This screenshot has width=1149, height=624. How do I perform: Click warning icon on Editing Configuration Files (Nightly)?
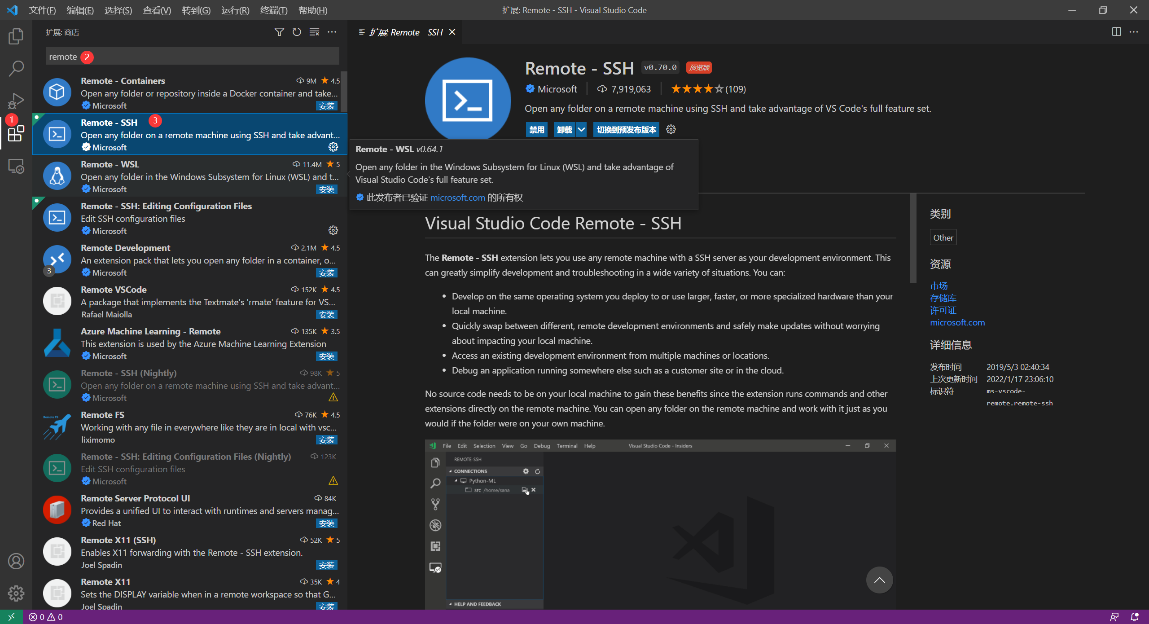tap(333, 481)
